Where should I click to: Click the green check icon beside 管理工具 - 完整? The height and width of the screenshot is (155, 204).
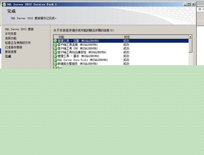pyautogui.click(x=55, y=41)
